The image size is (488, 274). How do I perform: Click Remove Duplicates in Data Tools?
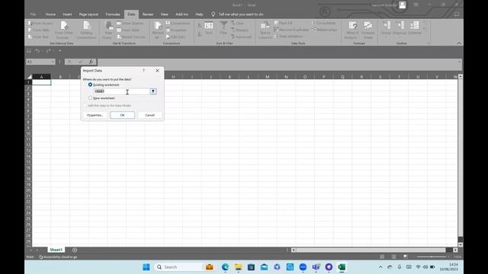click(x=291, y=30)
